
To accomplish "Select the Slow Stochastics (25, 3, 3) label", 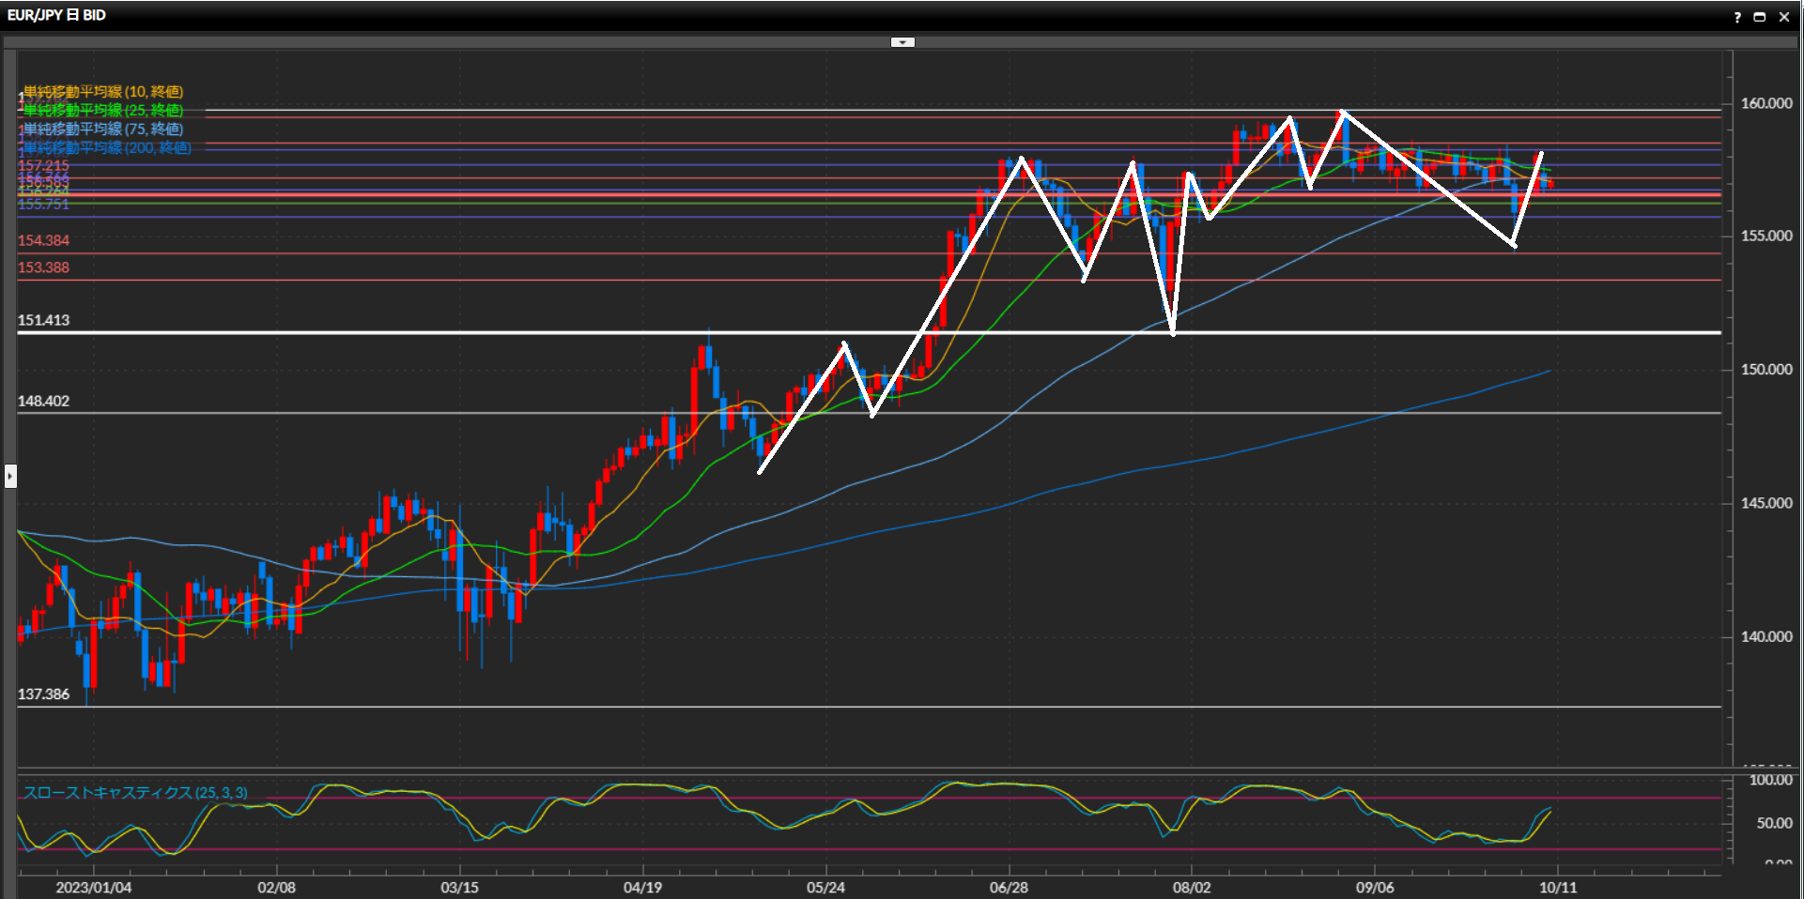I will click(x=135, y=793).
